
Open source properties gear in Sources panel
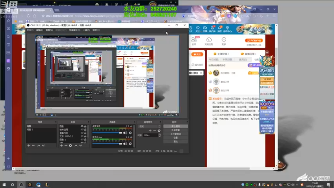71,145
